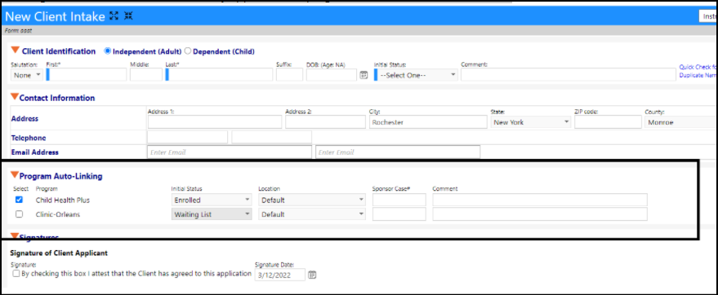Click the first Enter Email field
The image size is (718, 295).
[230, 152]
